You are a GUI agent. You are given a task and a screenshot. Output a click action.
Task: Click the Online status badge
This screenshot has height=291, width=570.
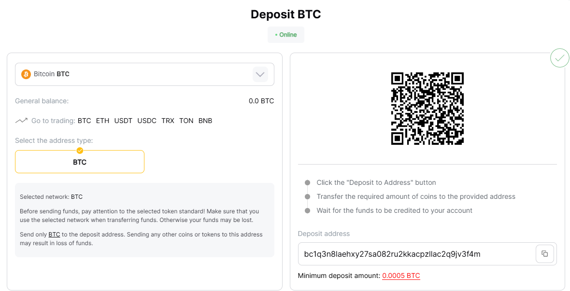click(x=286, y=35)
